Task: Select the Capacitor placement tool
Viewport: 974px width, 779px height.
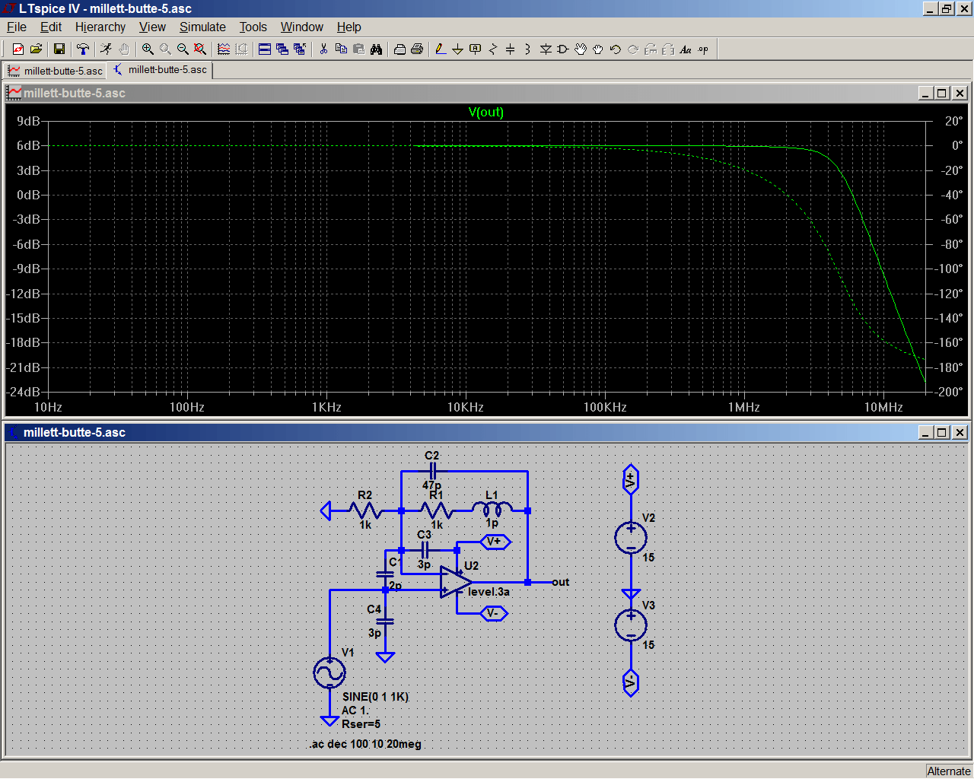Action: click(x=511, y=49)
